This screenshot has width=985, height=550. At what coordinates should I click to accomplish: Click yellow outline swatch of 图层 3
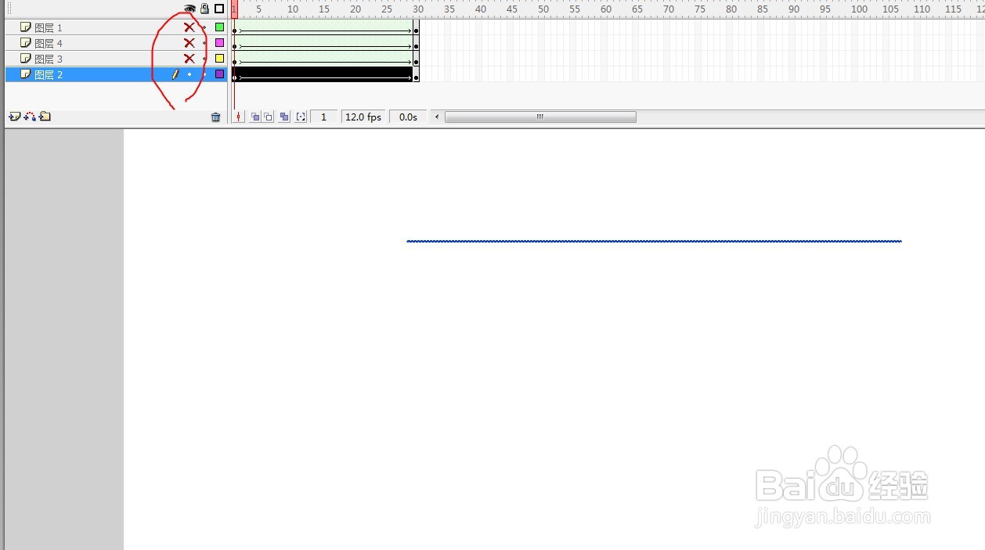coord(220,59)
